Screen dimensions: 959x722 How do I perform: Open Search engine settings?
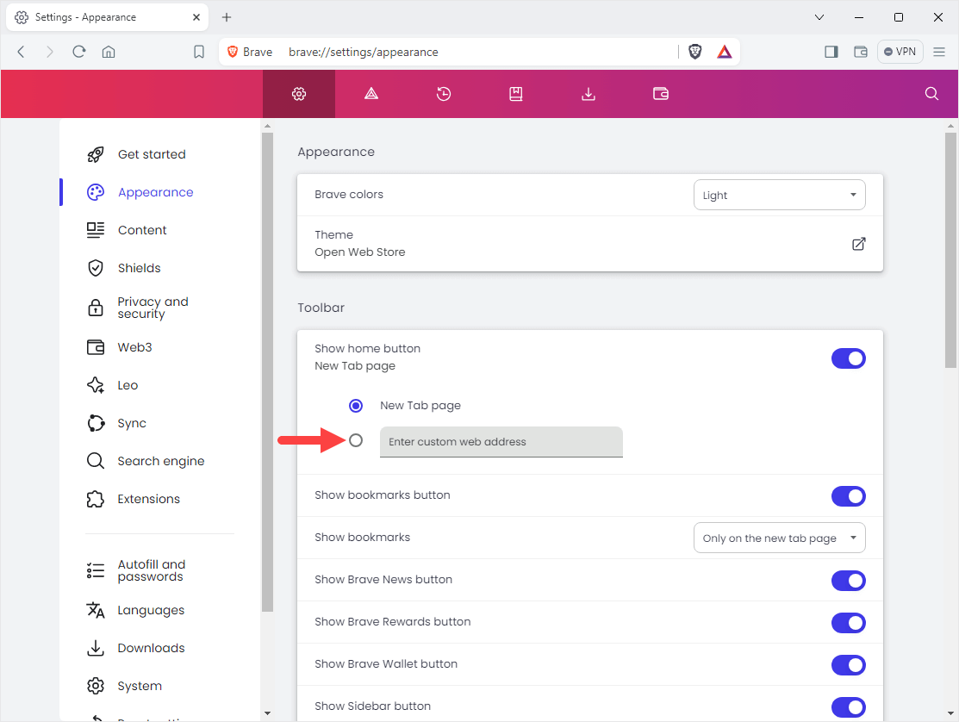161,461
